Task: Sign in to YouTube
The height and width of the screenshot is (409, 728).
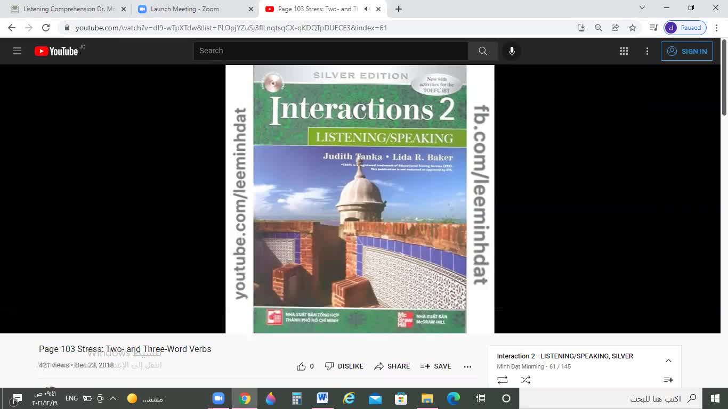Action: 687,51
